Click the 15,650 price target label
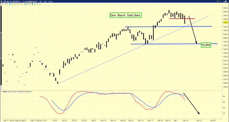This screenshot has width=229, height=122. point(206,45)
